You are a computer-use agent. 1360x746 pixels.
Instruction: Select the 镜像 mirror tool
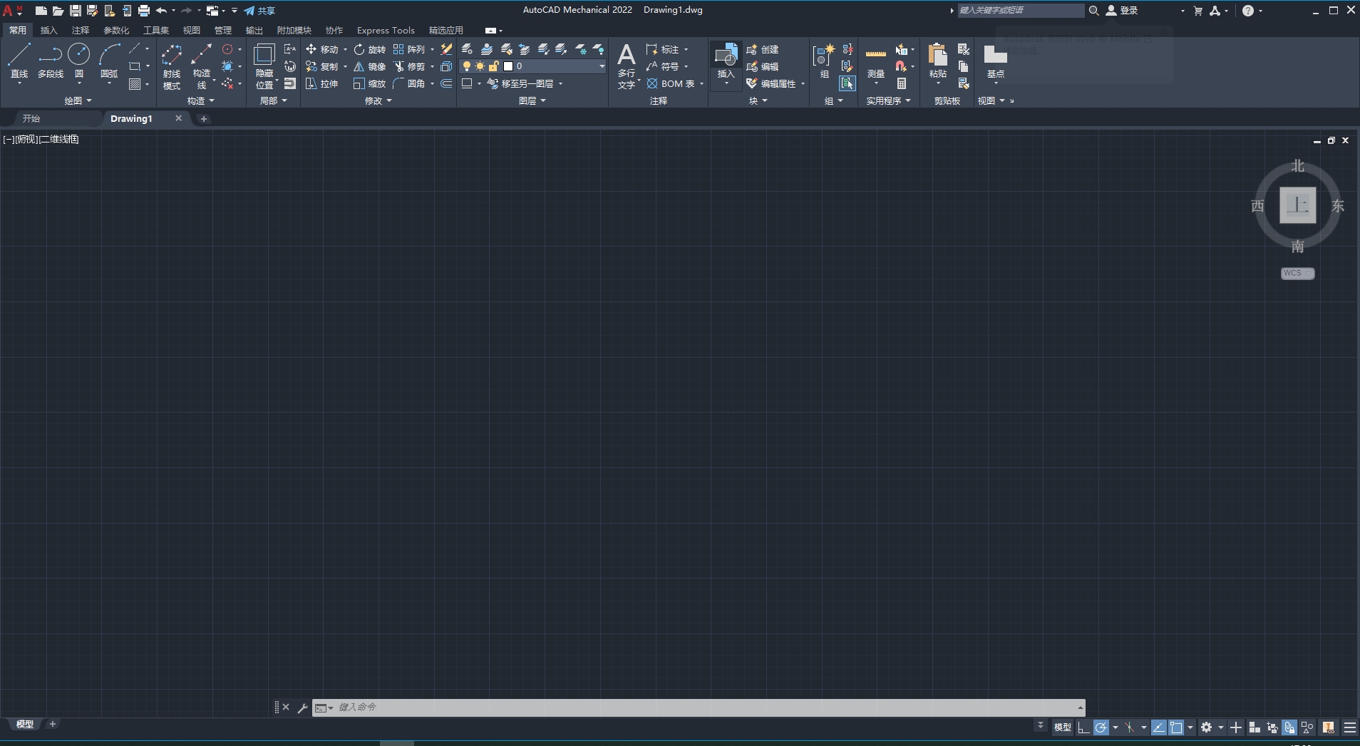[370, 66]
